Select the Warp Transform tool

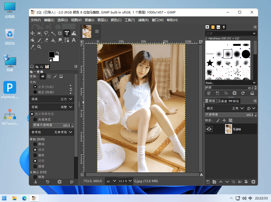(x=74, y=33)
